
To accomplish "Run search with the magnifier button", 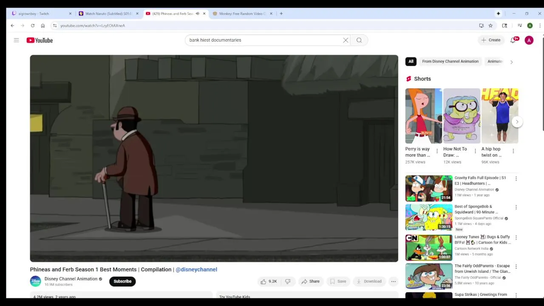I will click(x=359, y=40).
